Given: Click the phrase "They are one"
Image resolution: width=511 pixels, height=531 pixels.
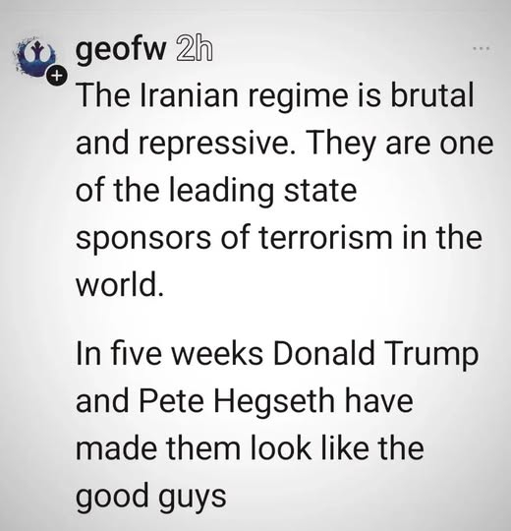Looking at the screenshot, I should click(x=399, y=143).
